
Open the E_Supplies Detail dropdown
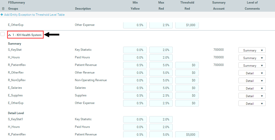click(252, 96)
